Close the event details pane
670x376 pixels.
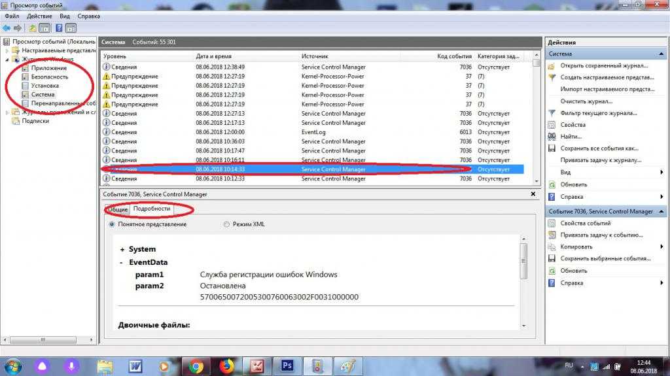(533, 194)
